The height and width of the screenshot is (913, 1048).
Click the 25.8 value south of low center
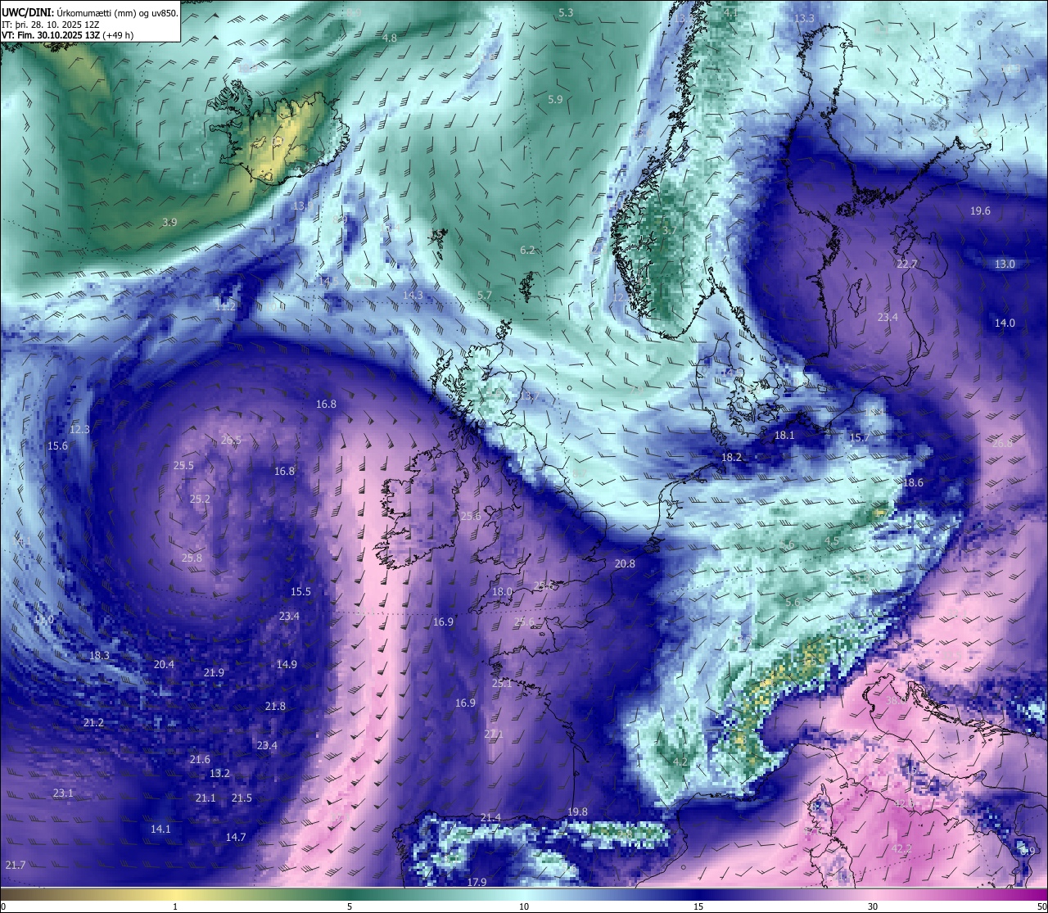pyautogui.click(x=192, y=558)
